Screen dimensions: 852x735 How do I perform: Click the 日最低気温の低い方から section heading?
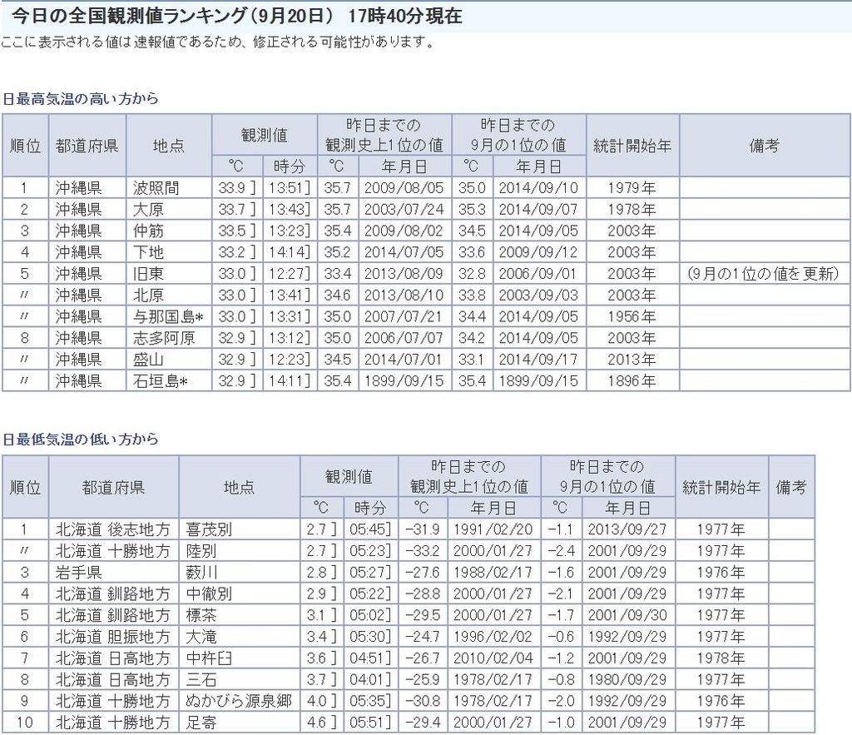point(80,439)
